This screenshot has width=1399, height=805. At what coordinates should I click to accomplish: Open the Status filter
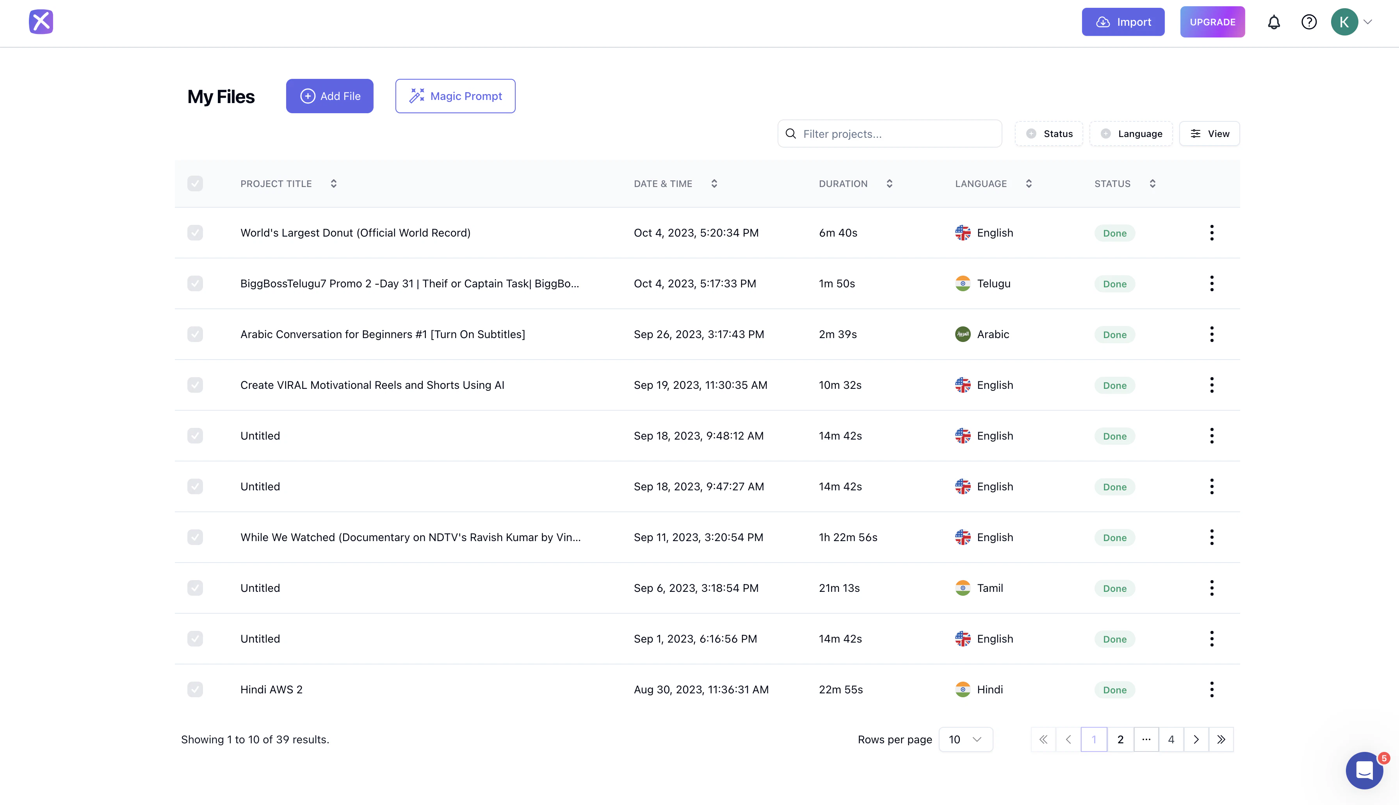point(1049,134)
